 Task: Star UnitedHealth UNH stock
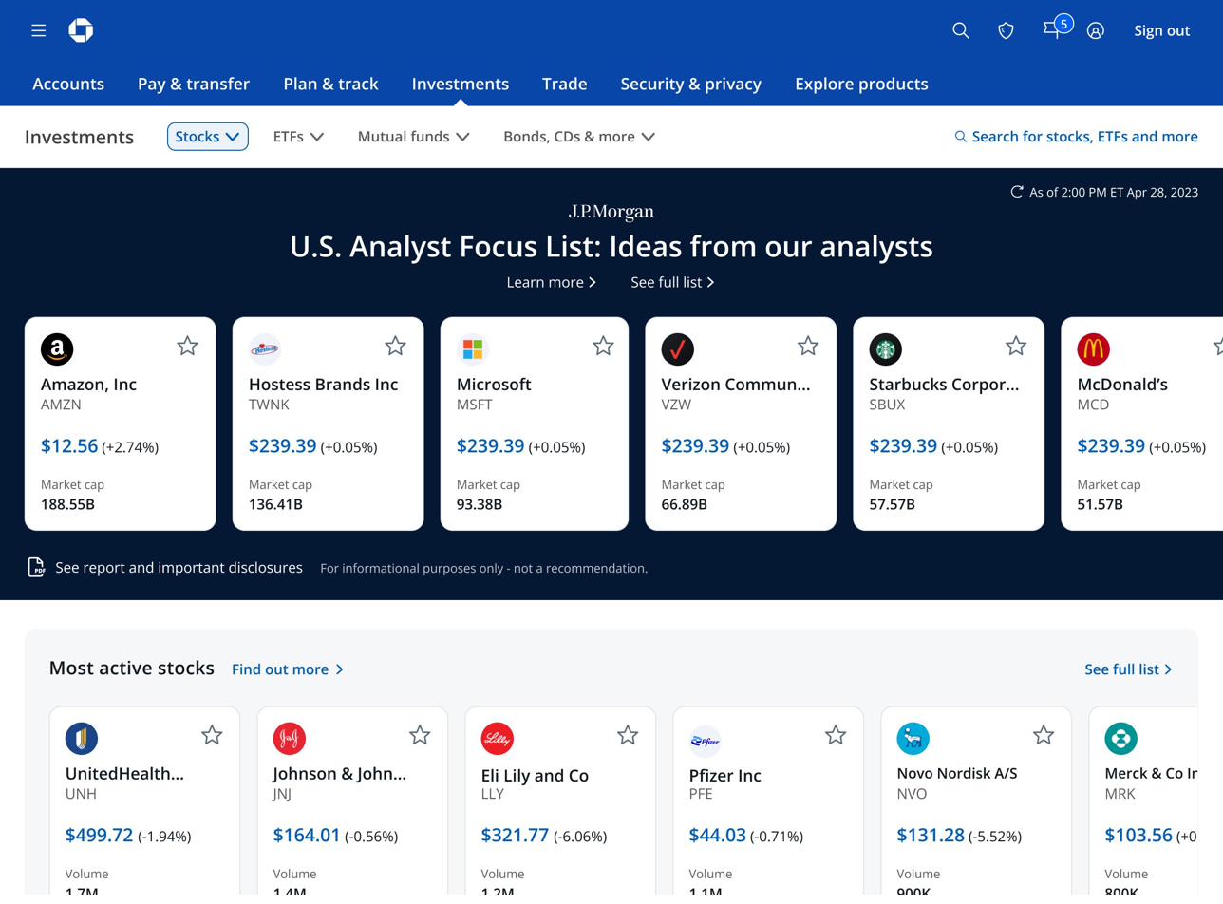(212, 735)
